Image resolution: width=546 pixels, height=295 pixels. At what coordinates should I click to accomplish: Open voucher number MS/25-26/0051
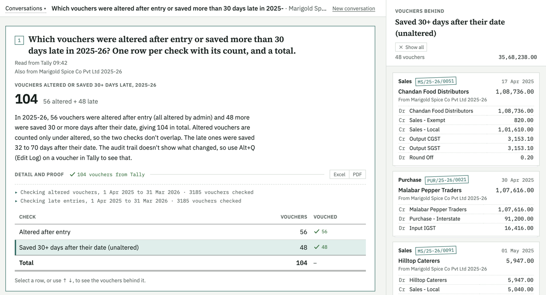[436, 81]
